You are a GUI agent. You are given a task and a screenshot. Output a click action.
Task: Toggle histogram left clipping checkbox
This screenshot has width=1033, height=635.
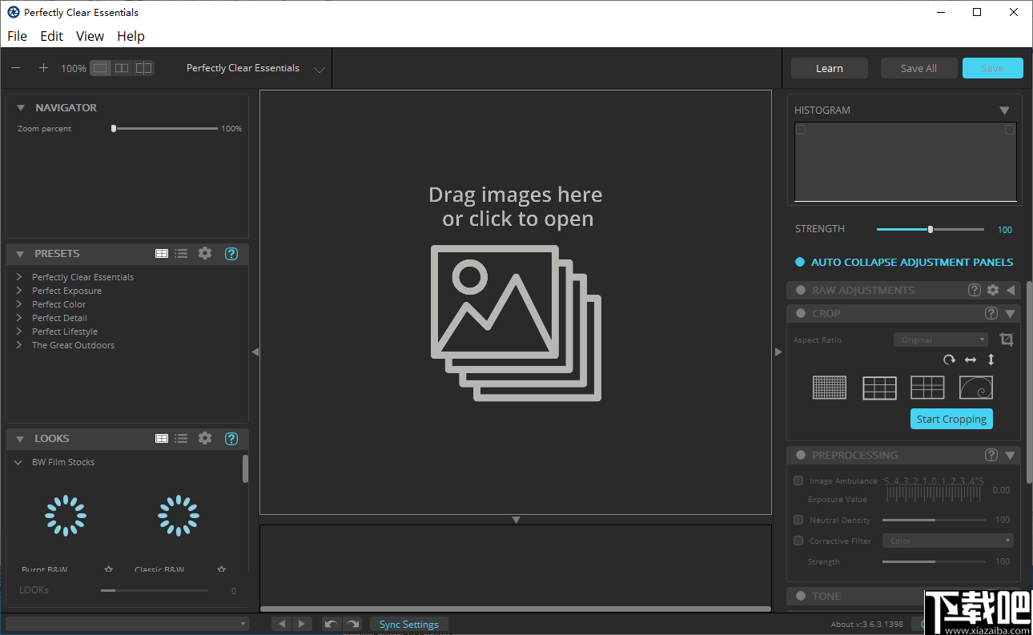[x=801, y=130]
